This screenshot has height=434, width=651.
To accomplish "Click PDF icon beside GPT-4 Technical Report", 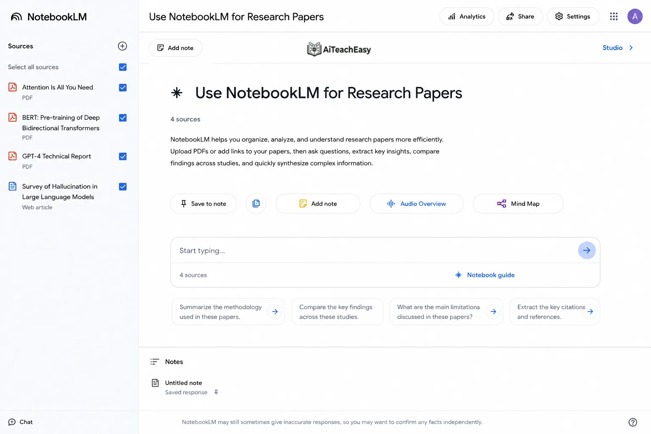I will coord(13,156).
